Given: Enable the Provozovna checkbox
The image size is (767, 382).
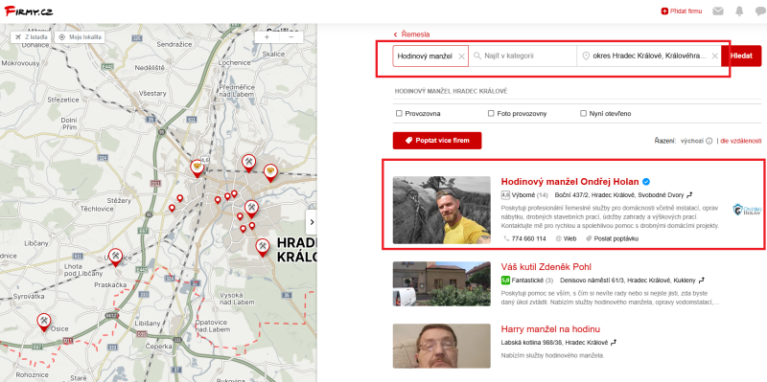Looking at the screenshot, I should pos(399,113).
